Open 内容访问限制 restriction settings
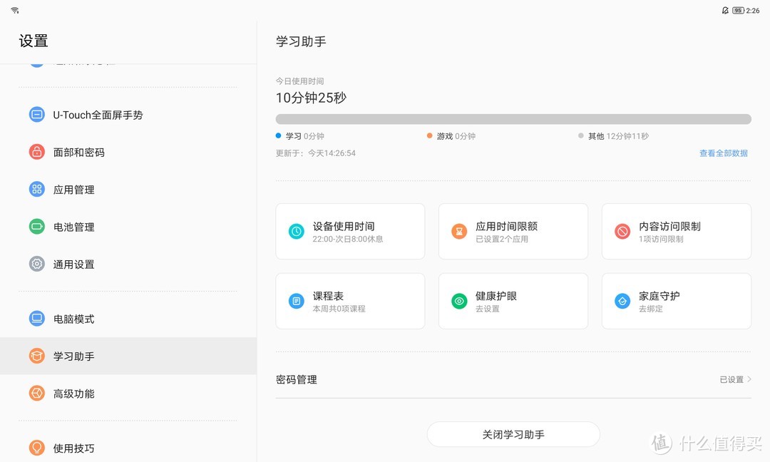This screenshot has height=462, width=770. [x=676, y=231]
